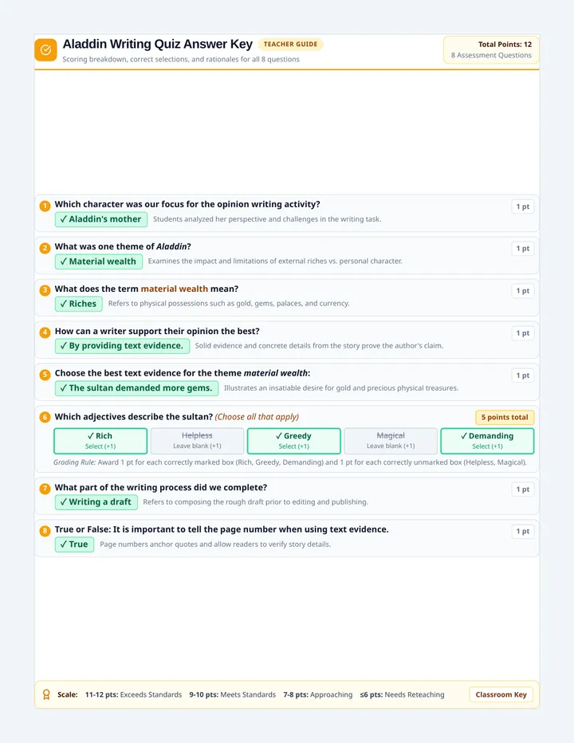Click the TEACHER GUIDE badge
574x743 pixels.
(x=290, y=44)
